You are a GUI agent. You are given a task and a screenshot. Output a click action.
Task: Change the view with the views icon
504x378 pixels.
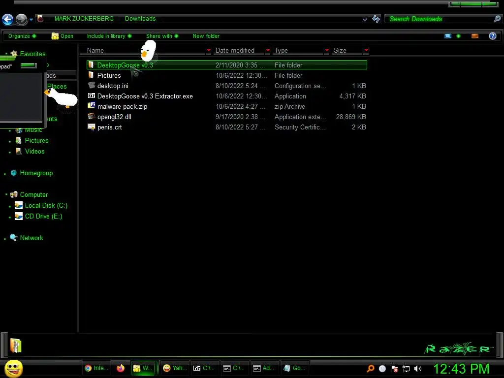pyautogui.click(x=448, y=36)
